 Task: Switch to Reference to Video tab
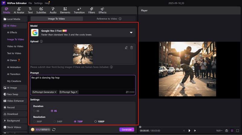pos(109,19)
